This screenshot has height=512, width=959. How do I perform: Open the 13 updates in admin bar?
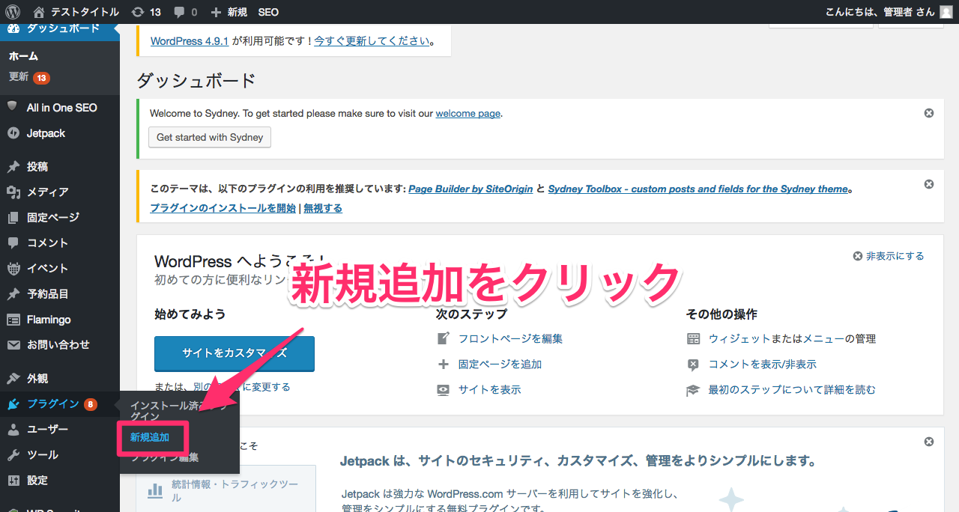coord(145,12)
